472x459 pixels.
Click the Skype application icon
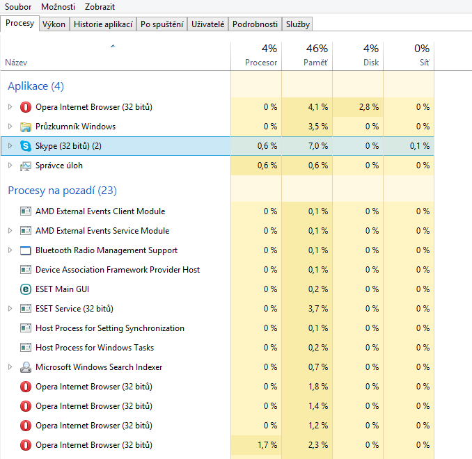pyautogui.click(x=26, y=146)
